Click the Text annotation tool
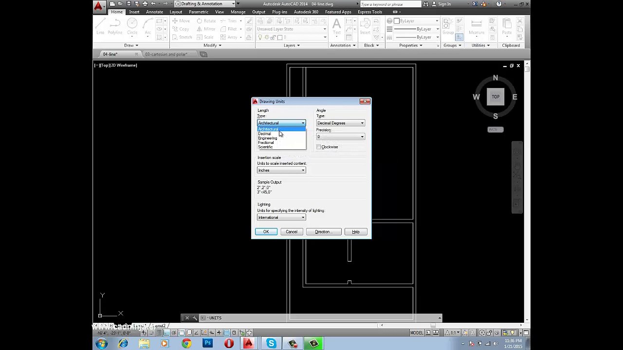623x350 pixels. pos(337,27)
